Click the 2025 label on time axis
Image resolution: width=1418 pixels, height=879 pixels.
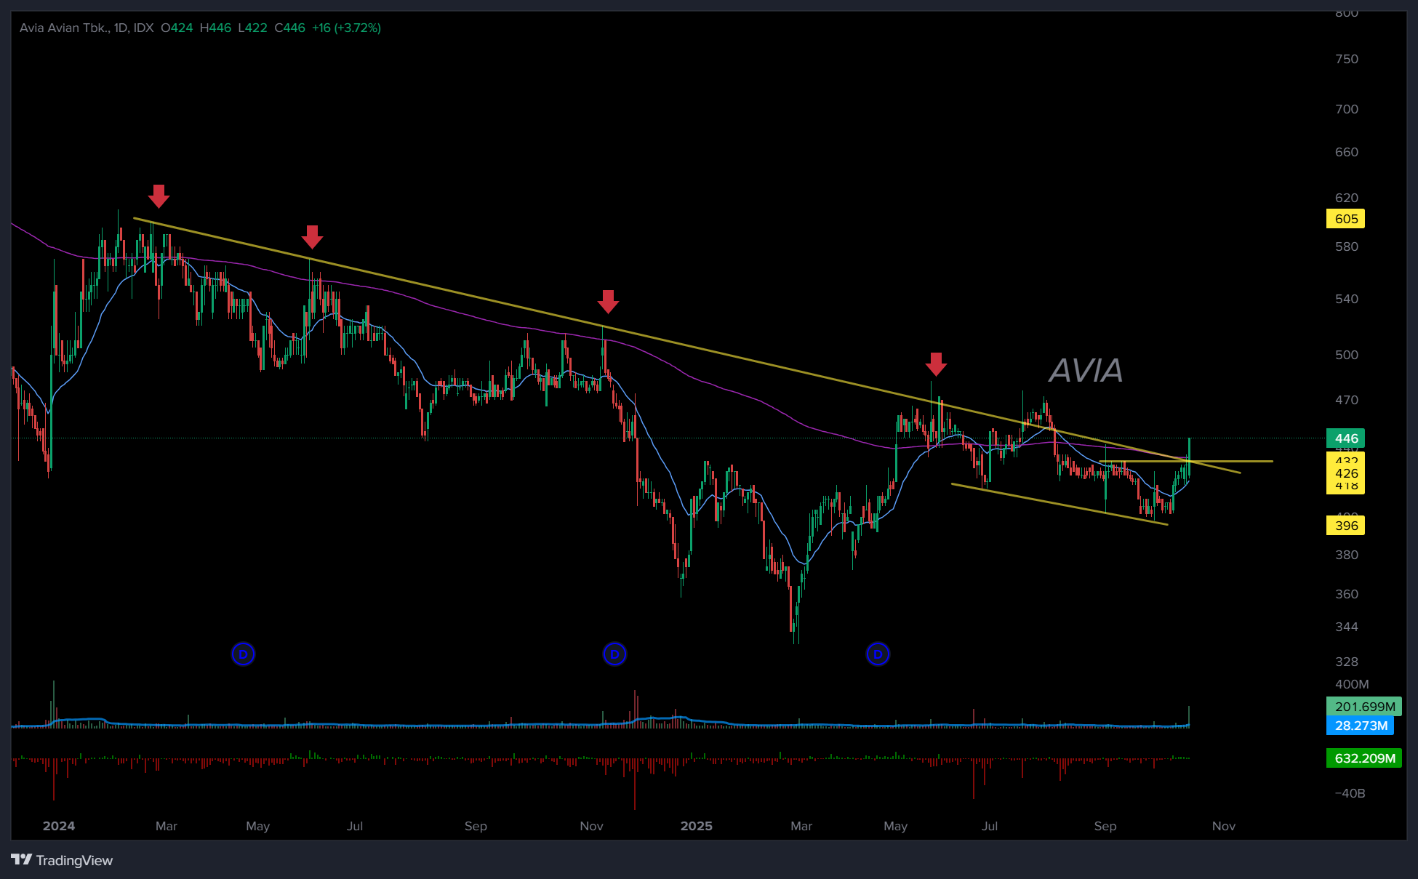tap(696, 826)
